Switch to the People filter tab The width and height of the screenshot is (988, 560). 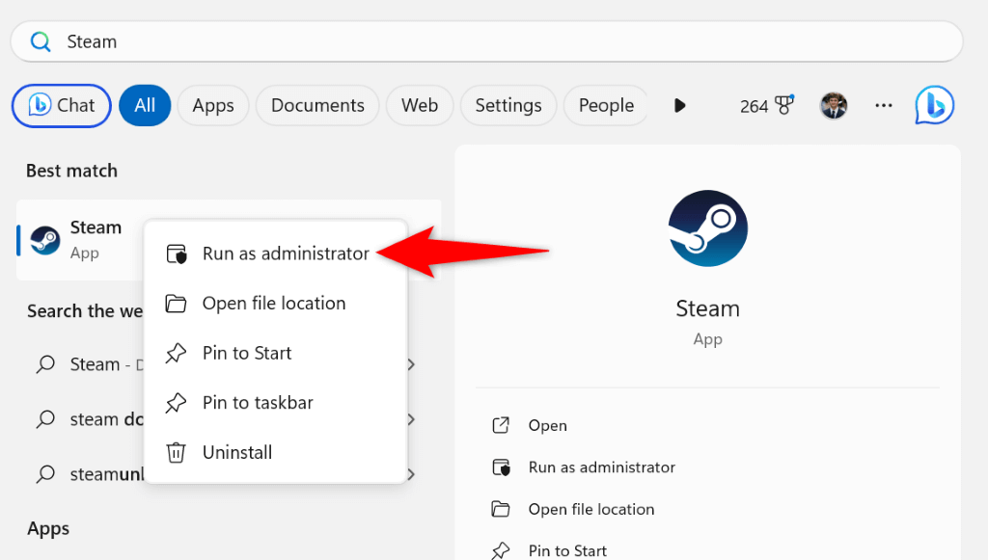606,106
